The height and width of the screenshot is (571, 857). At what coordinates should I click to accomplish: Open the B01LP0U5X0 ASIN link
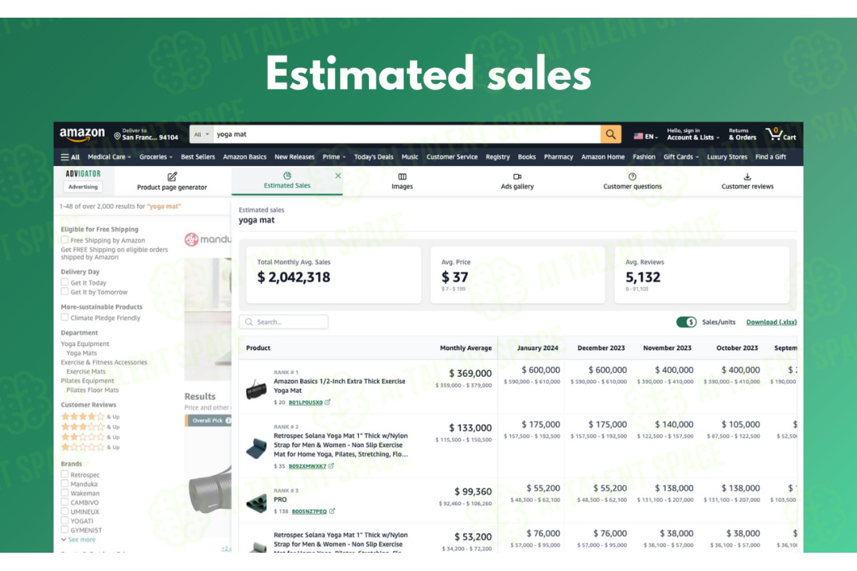tap(306, 403)
